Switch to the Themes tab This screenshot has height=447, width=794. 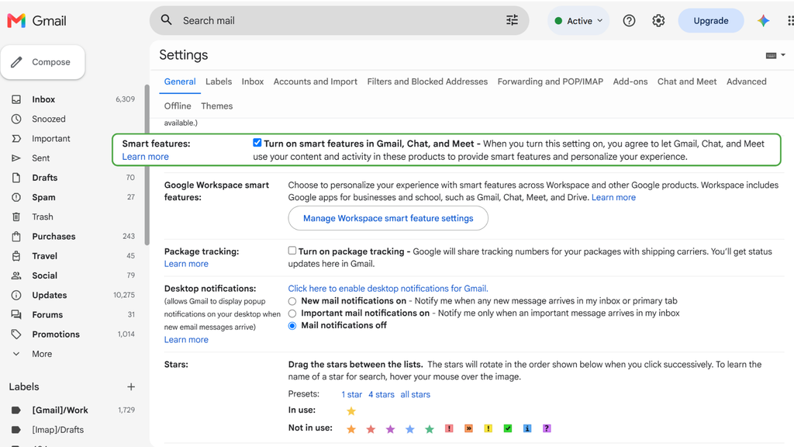217,106
